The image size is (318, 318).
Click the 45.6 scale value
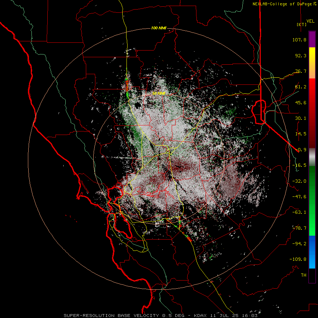pyautogui.click(x=301, y=102)
